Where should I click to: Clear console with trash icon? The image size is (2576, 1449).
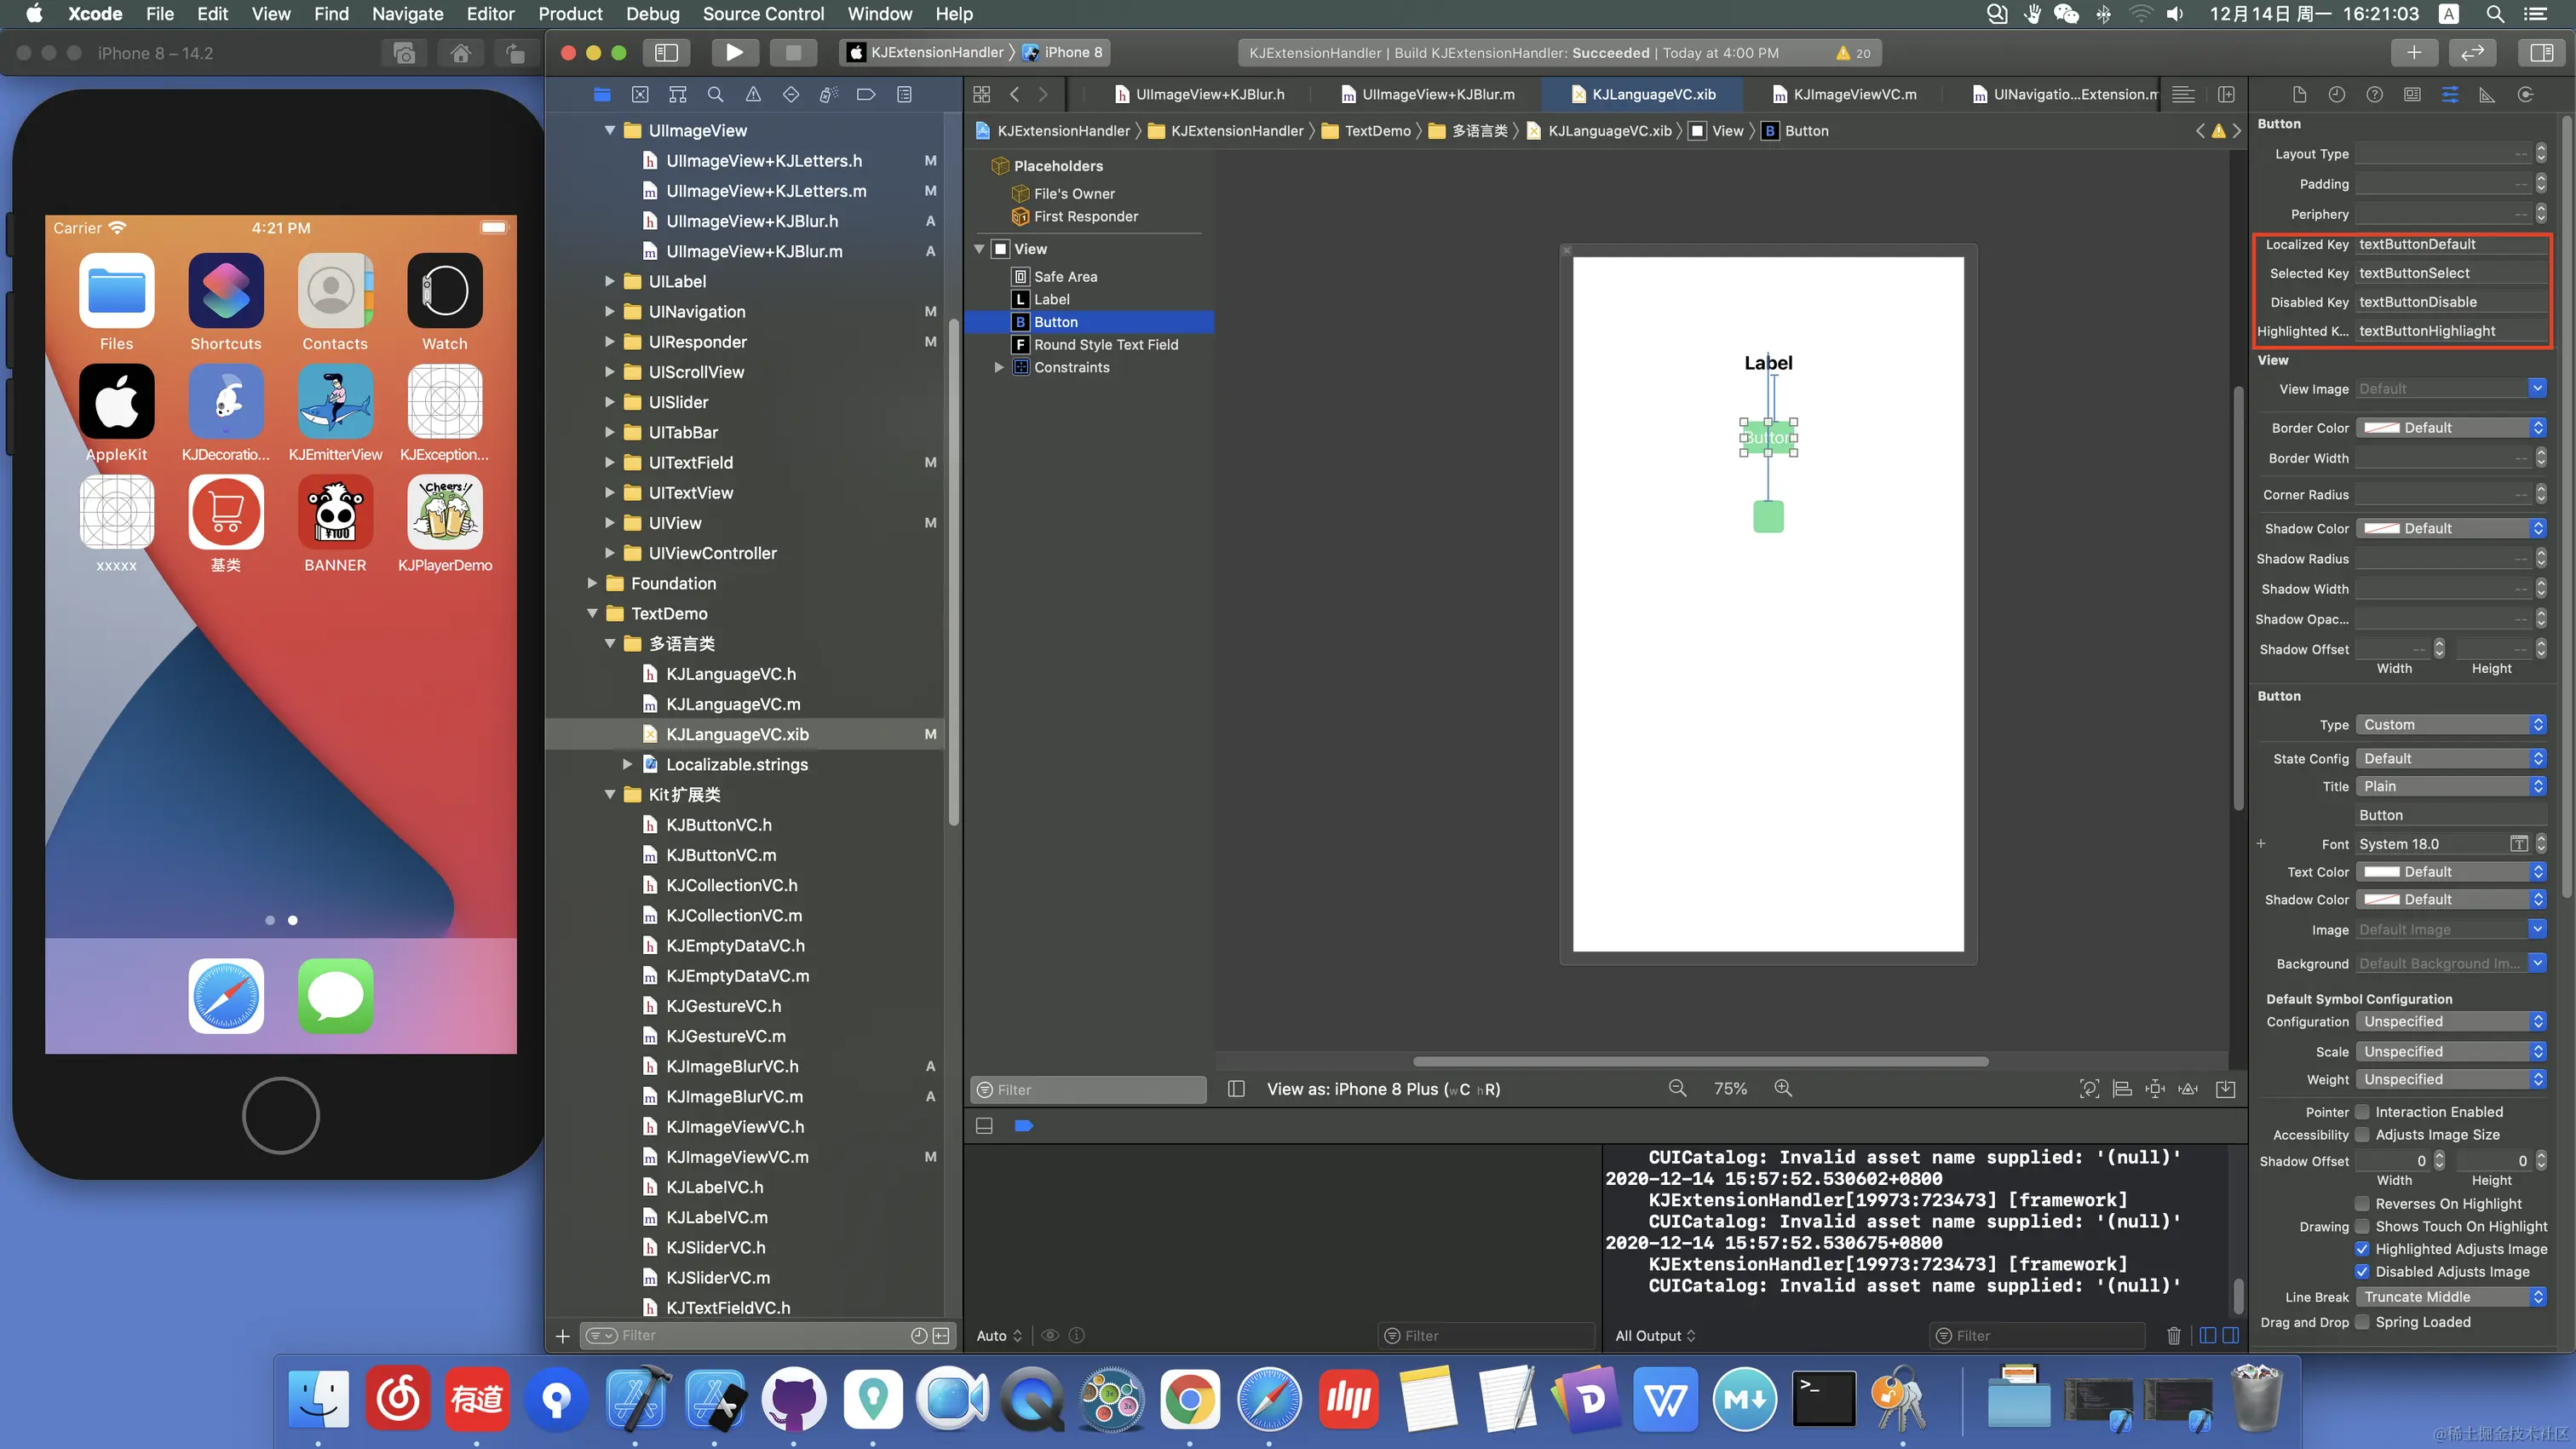2173,1335
